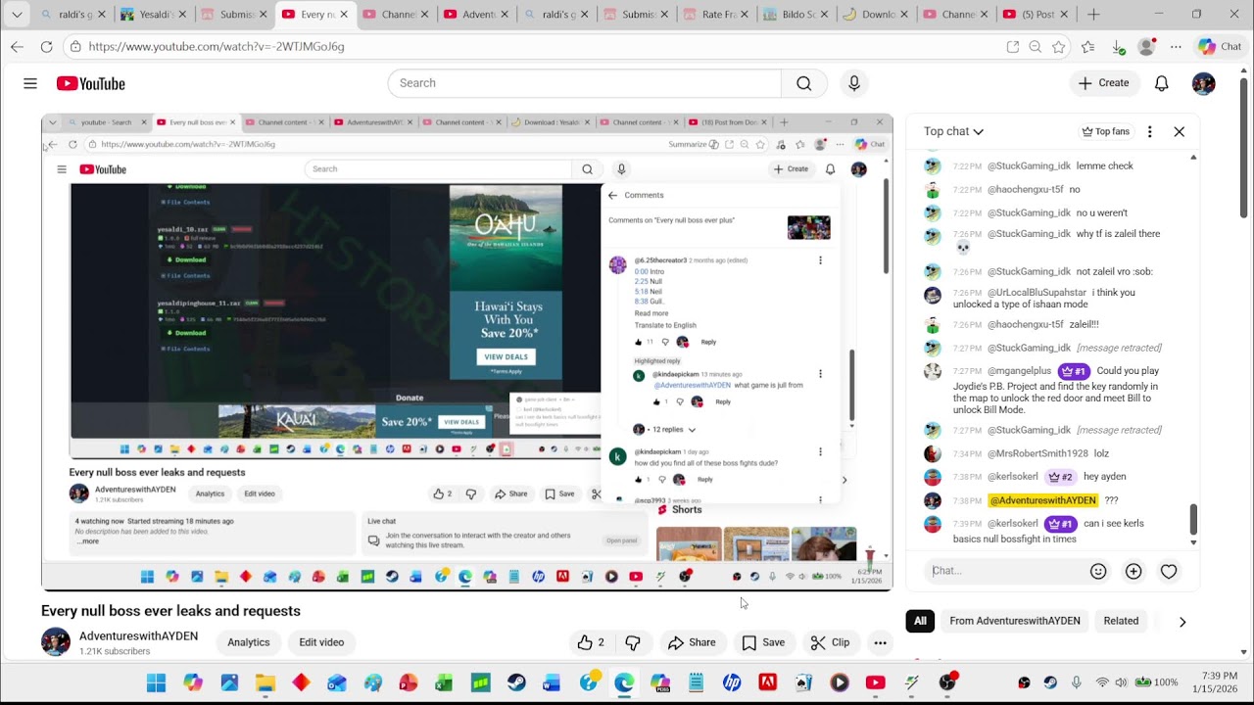
Task: Expand the tab actions chevron menu
Action: click(17, 15)
